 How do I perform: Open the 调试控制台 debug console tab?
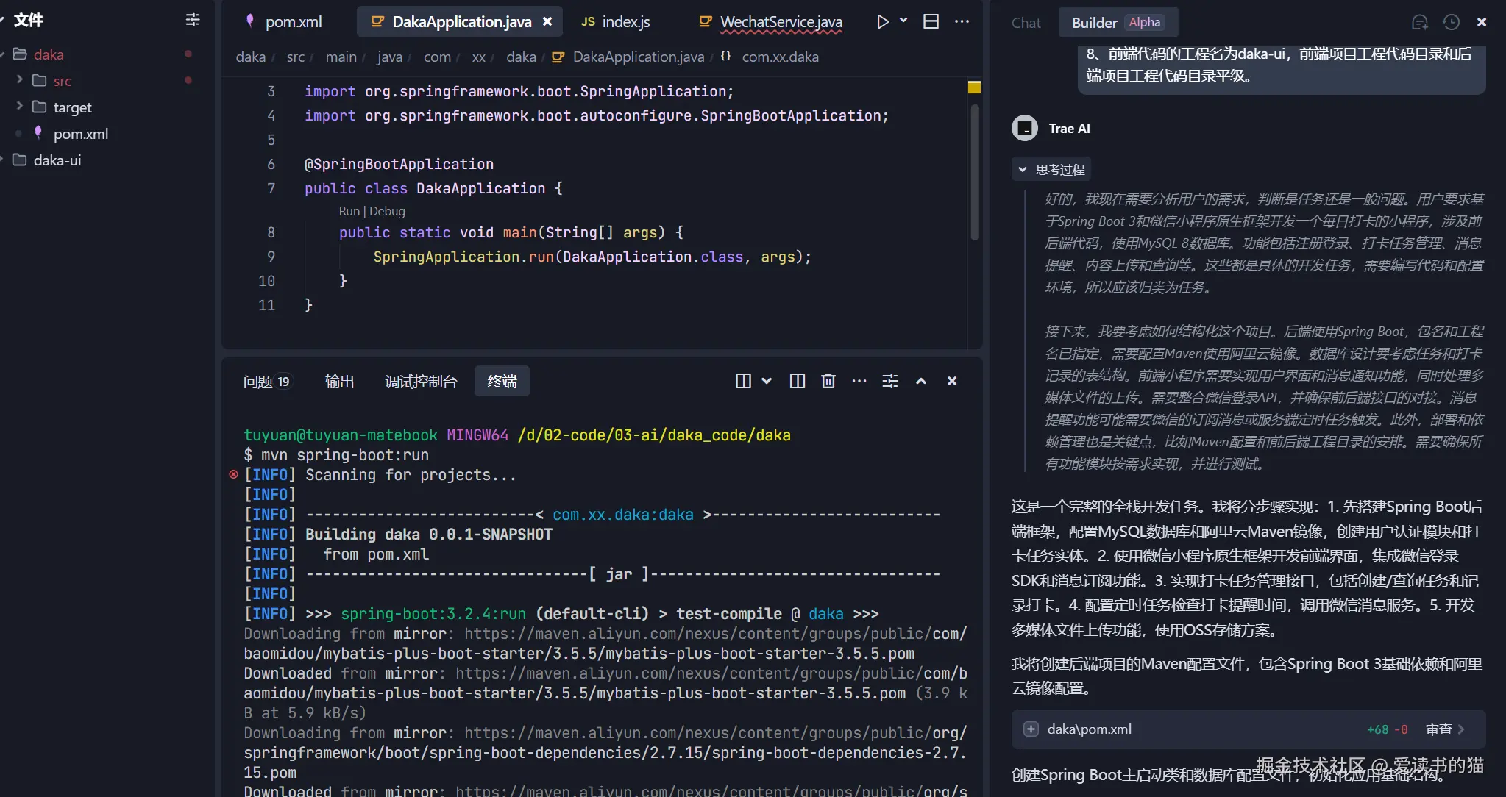pyautogui.click(x=421, y=381)
